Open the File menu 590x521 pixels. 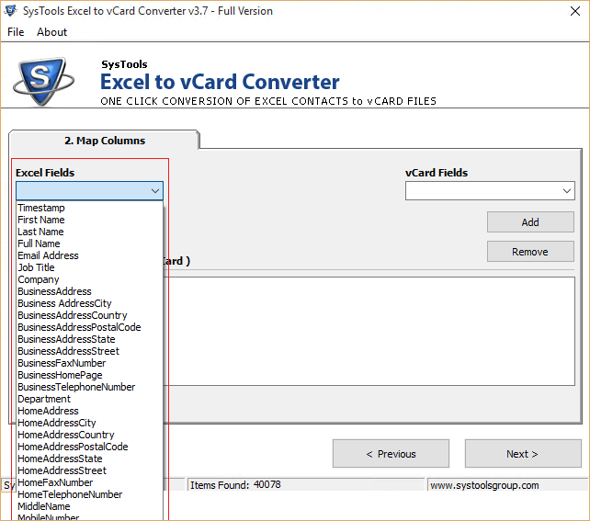pyautogui.click(x=16, y=32)
